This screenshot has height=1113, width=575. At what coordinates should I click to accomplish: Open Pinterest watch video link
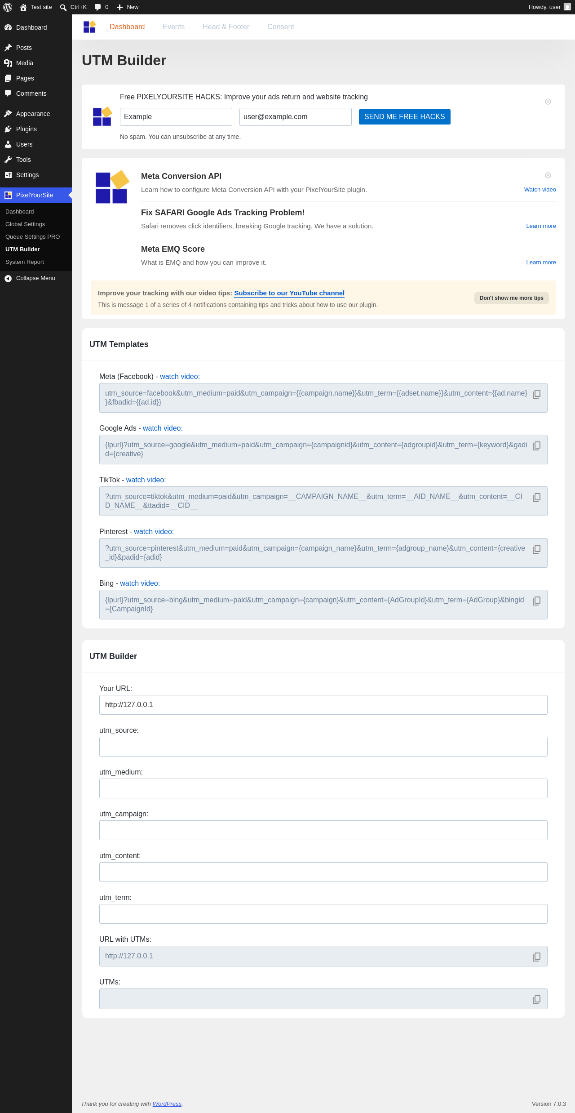point(154,532)
